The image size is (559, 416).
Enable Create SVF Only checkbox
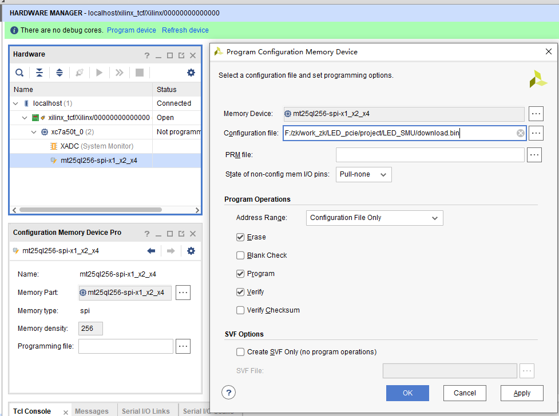[240, 352]
